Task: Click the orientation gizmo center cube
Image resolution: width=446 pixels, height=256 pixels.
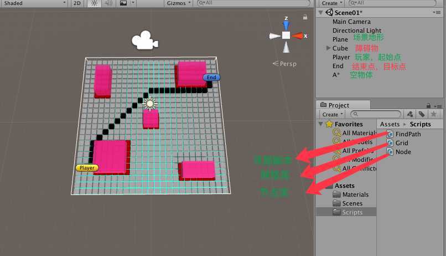Action: (x=286, y=35)
